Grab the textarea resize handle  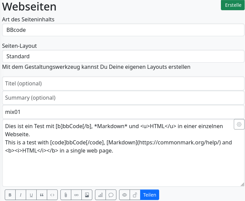(x=242, y=184)
